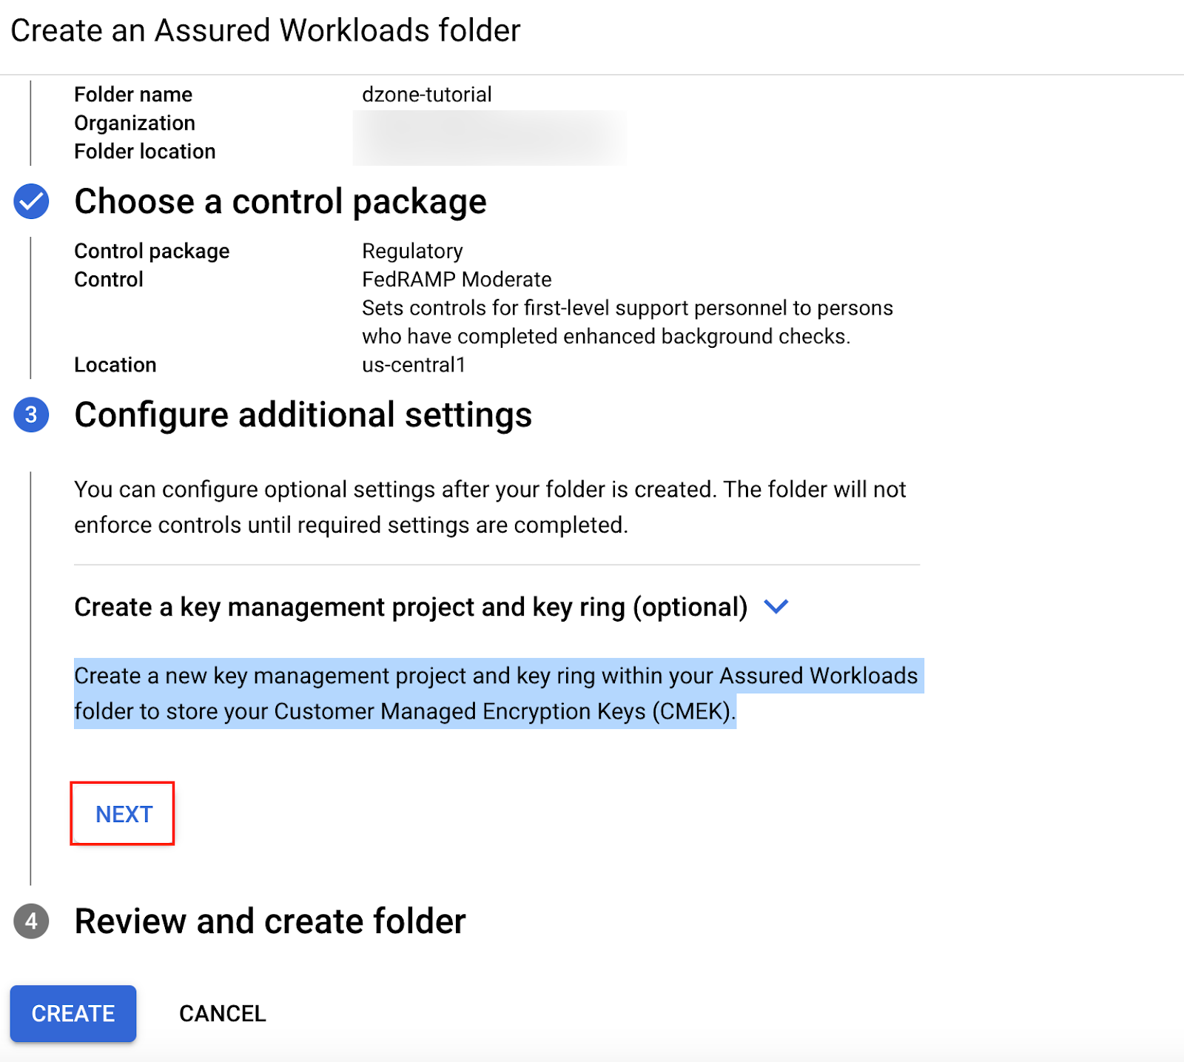Click the us-central1 location value
The image size is (1184, 1062).
pos(412,364)
